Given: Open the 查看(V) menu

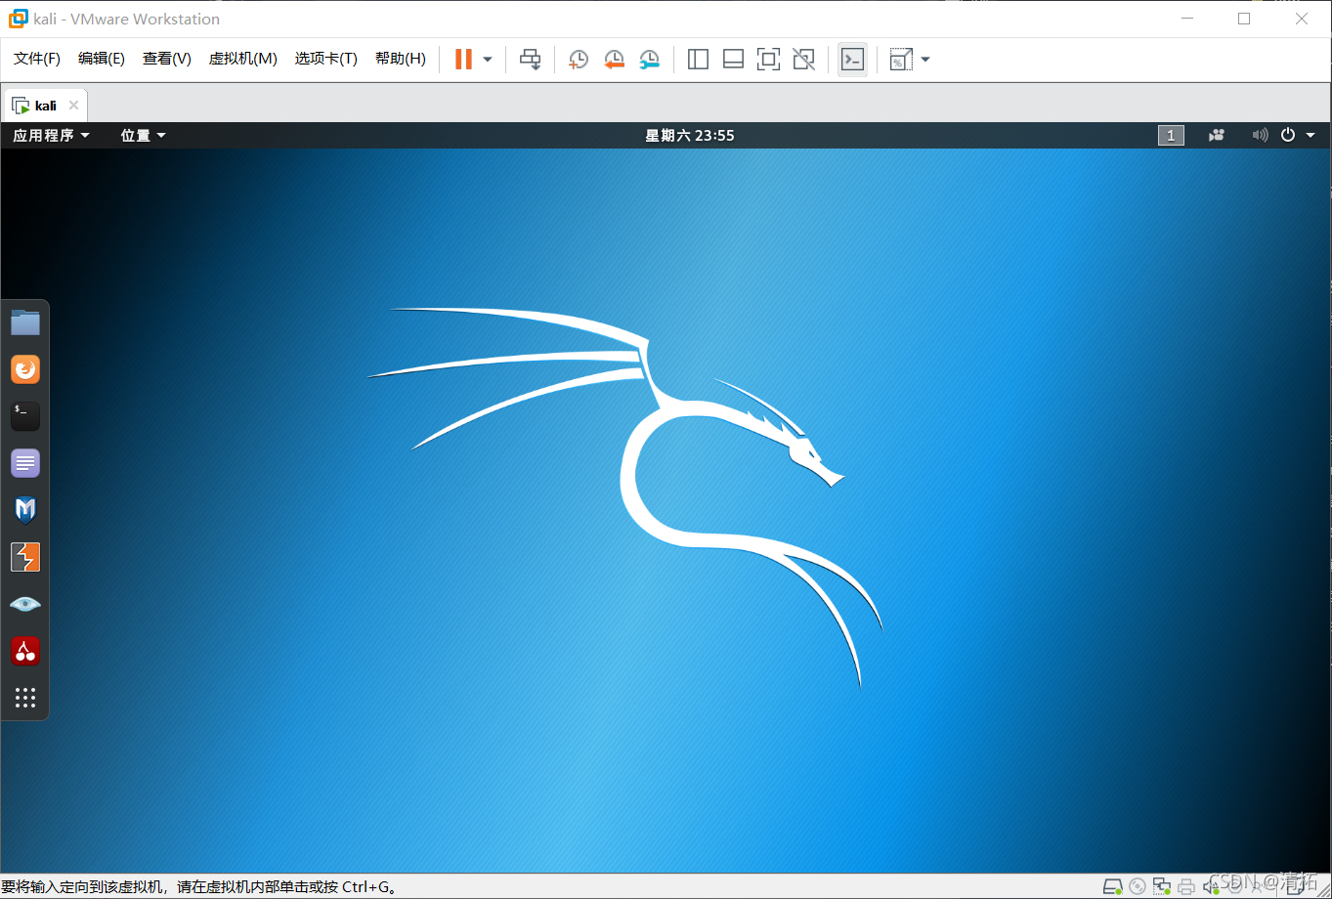Looking at the screenshot, I should 166,59.
